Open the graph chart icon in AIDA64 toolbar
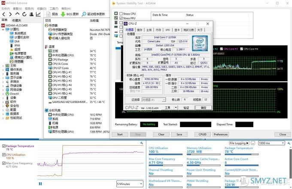The image size is (292, 189). (38, 14)
